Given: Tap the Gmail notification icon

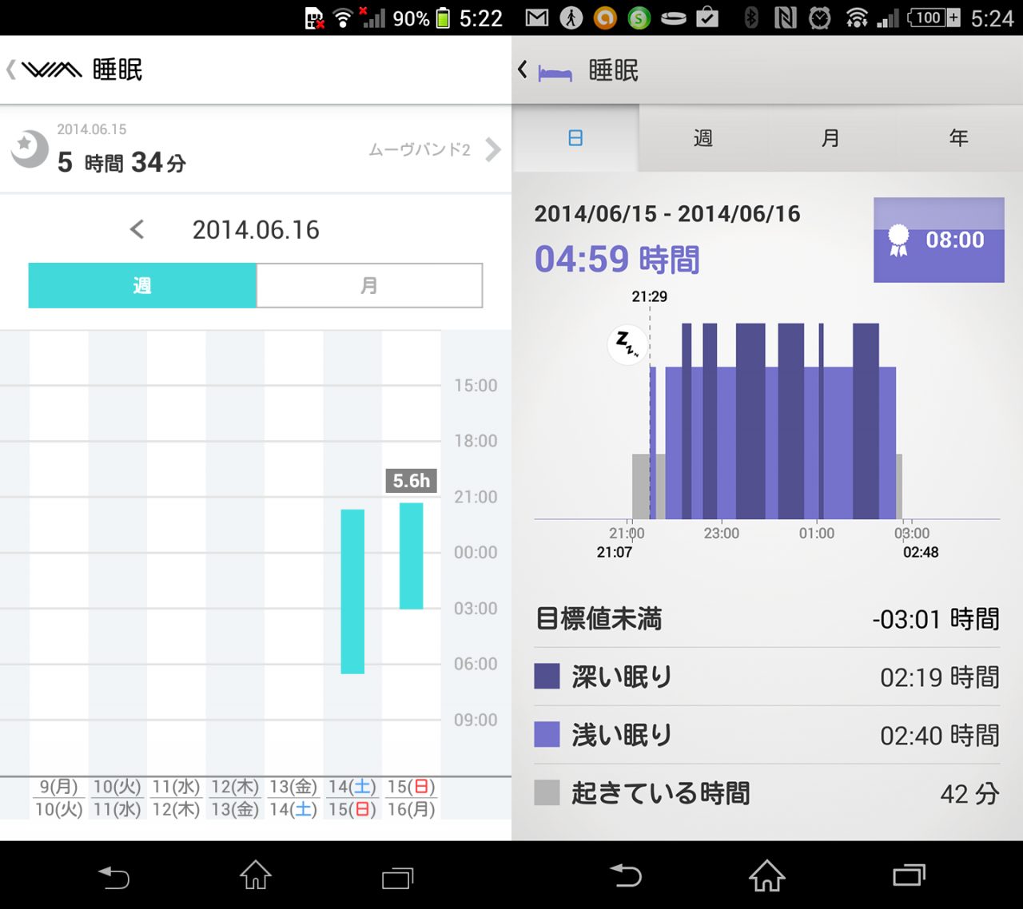Looking at the screenshot, I should click(x=537, y=18).
